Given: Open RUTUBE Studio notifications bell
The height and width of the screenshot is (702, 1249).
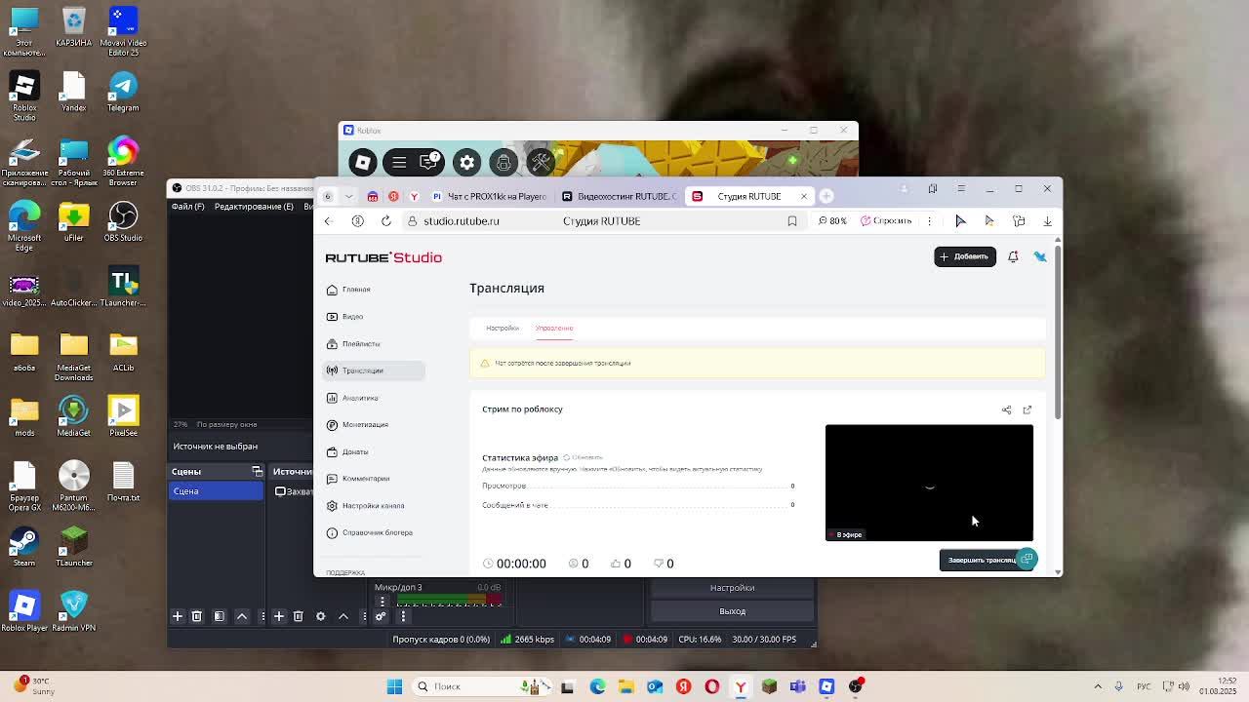Looking at the screenshot, I should click(1013, 256).
